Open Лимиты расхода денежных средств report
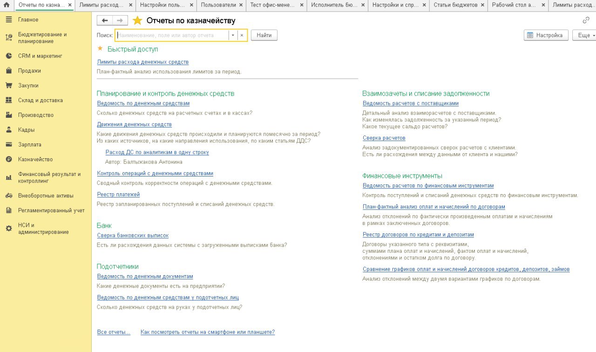 coord(142,62)
